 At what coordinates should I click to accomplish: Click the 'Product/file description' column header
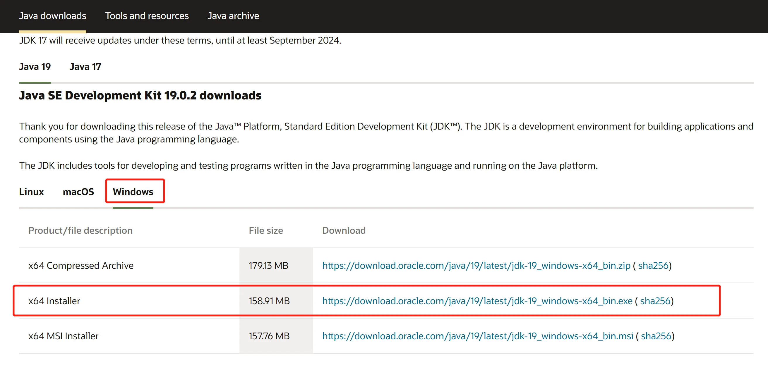[x=80, y=230]
